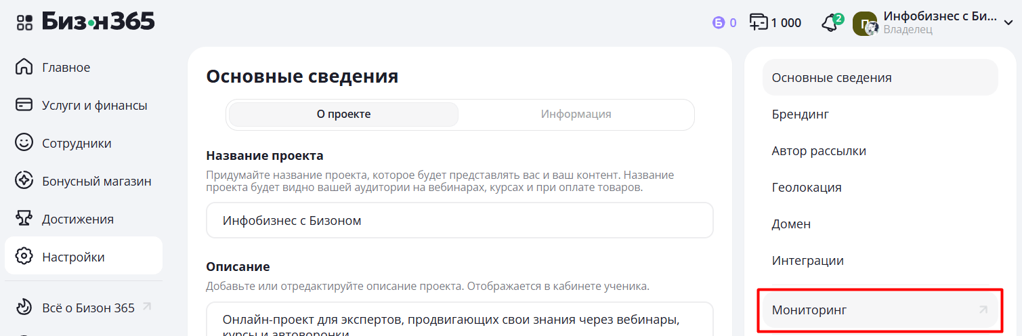Viewport: 1022px width, 336px height.
Task: Click the Достижения trophy icon
Action: [24, 219]
